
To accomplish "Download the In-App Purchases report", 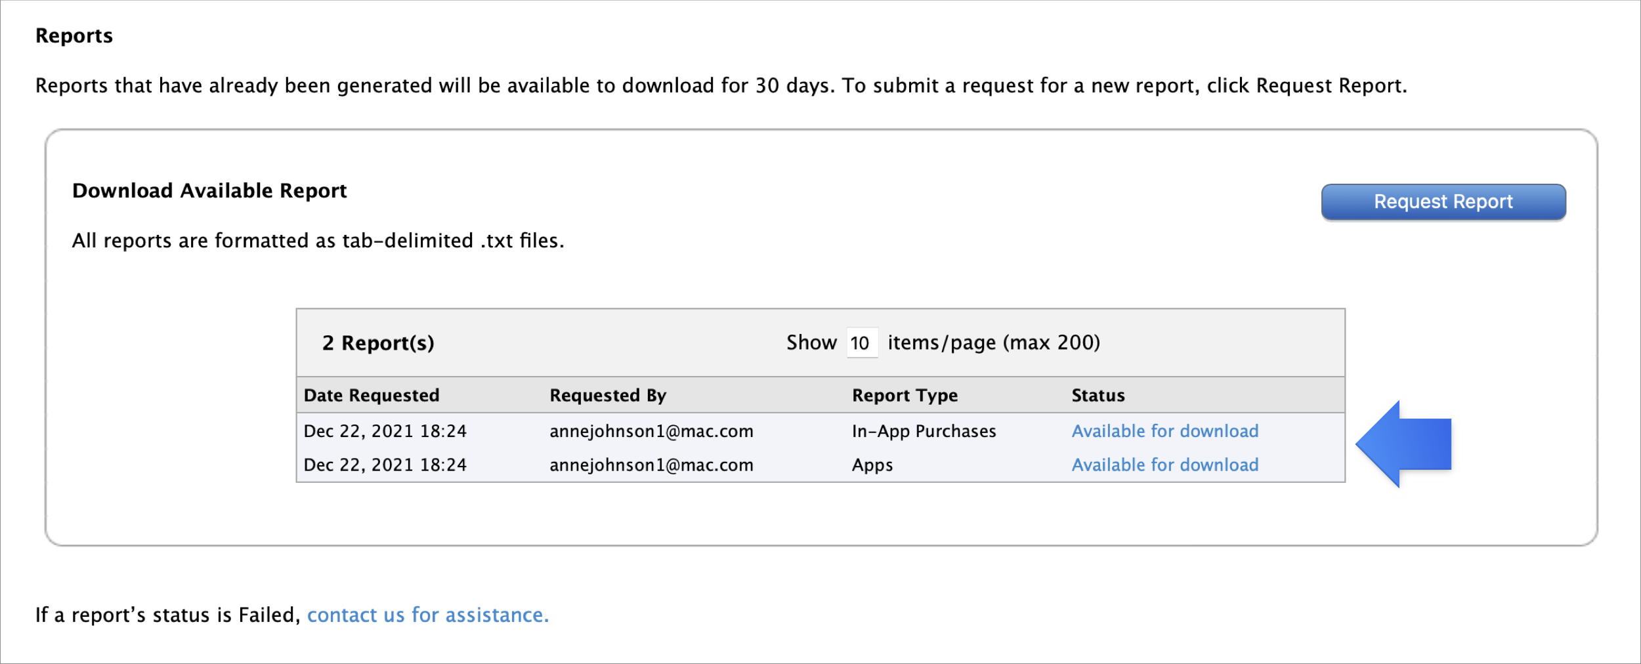I will [x=1164, y=431].
